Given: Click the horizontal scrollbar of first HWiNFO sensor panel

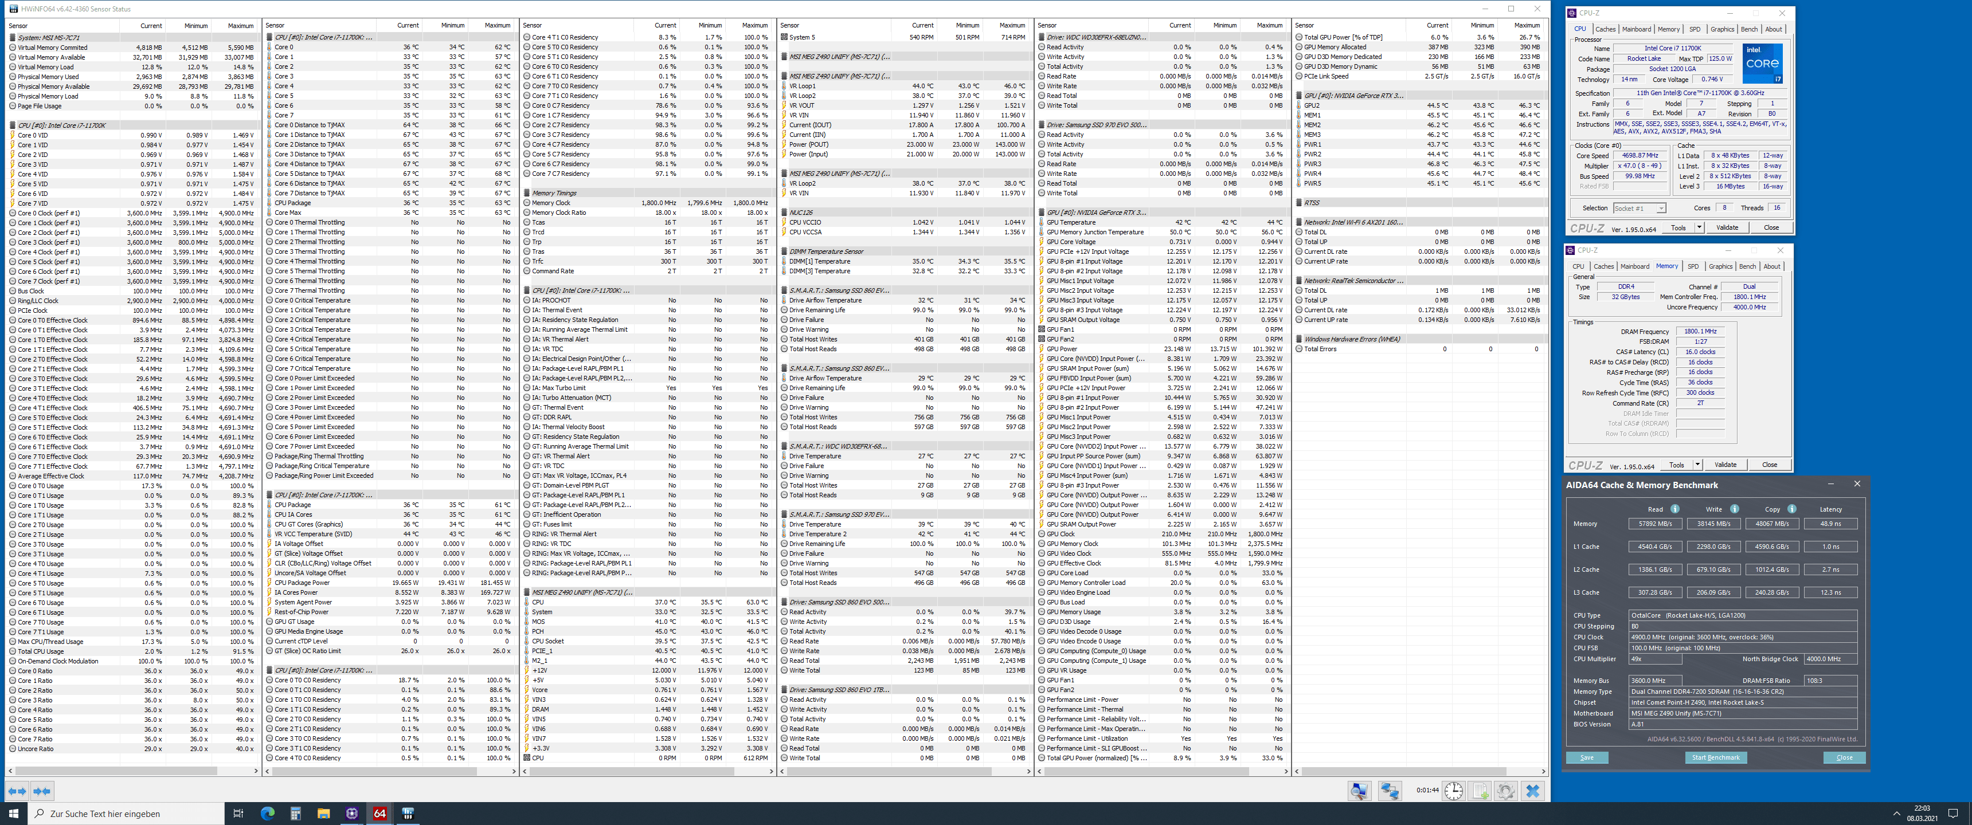Looking at the screenshot, I should pyautogui.click(x=132, y=771).
